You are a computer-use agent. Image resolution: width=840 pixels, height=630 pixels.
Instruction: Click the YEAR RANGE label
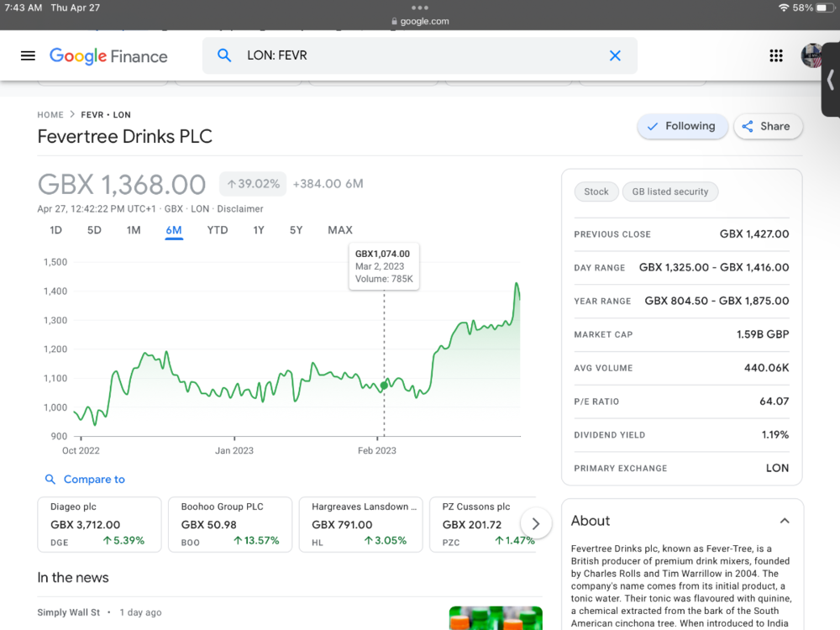coord(602,301)
